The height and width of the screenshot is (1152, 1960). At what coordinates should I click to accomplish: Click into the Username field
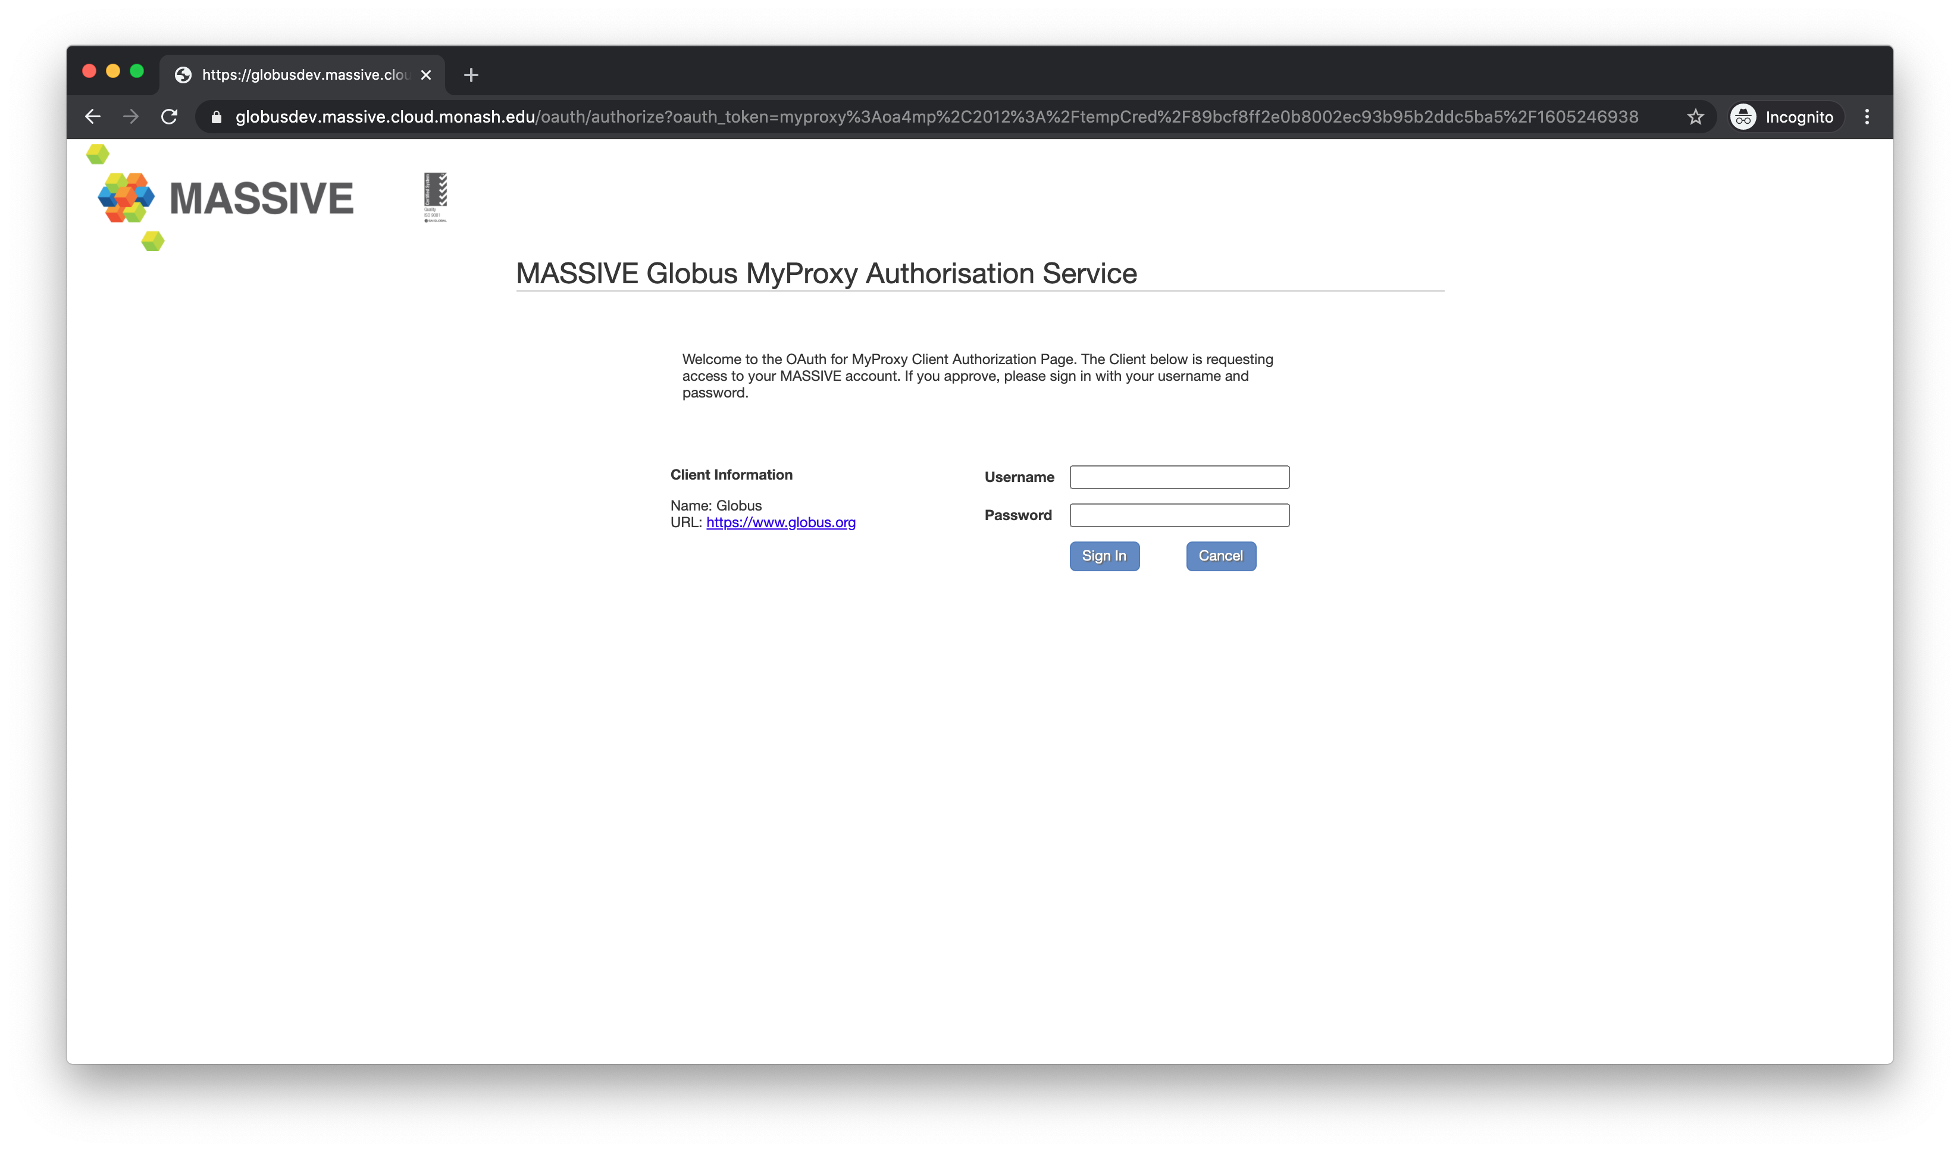tap(1179, 477)
